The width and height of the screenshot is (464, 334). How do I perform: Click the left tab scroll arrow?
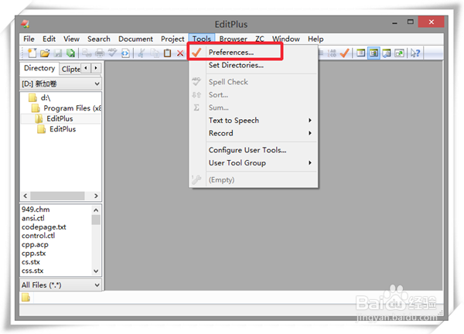(x=86, y=68)
